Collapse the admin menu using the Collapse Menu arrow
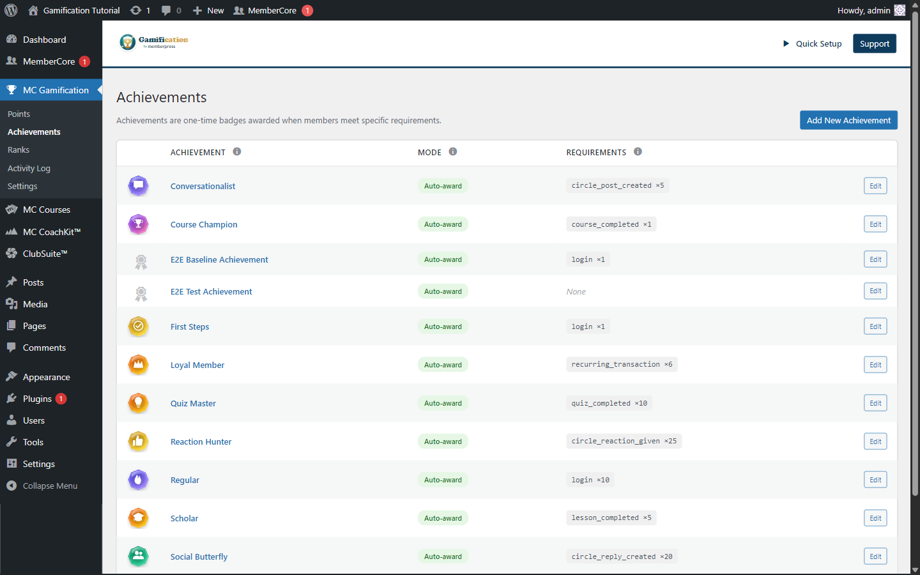Image resolution: width=920 pixels, height=575 pixels. click(x=11, y=486)
